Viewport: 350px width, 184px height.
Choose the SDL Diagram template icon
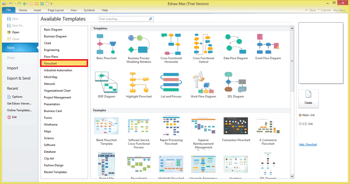(x=236, y=82)
